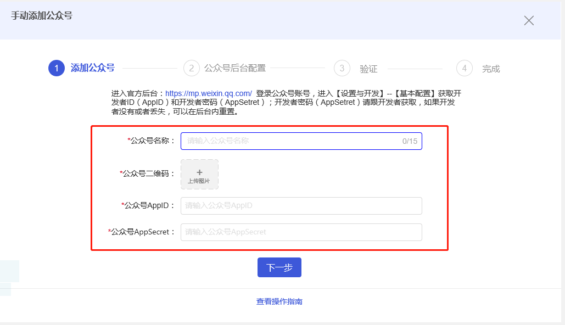
Task: Focus the 公众号AppID input field
Action: (x=301, y=206)
